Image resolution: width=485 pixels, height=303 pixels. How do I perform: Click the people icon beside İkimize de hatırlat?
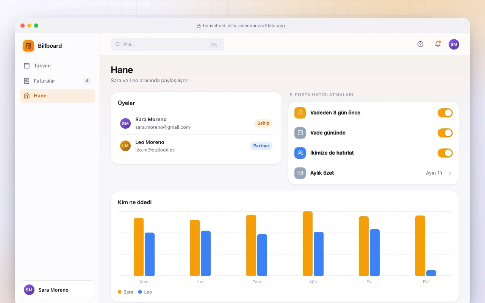click(x=300, y=153)
